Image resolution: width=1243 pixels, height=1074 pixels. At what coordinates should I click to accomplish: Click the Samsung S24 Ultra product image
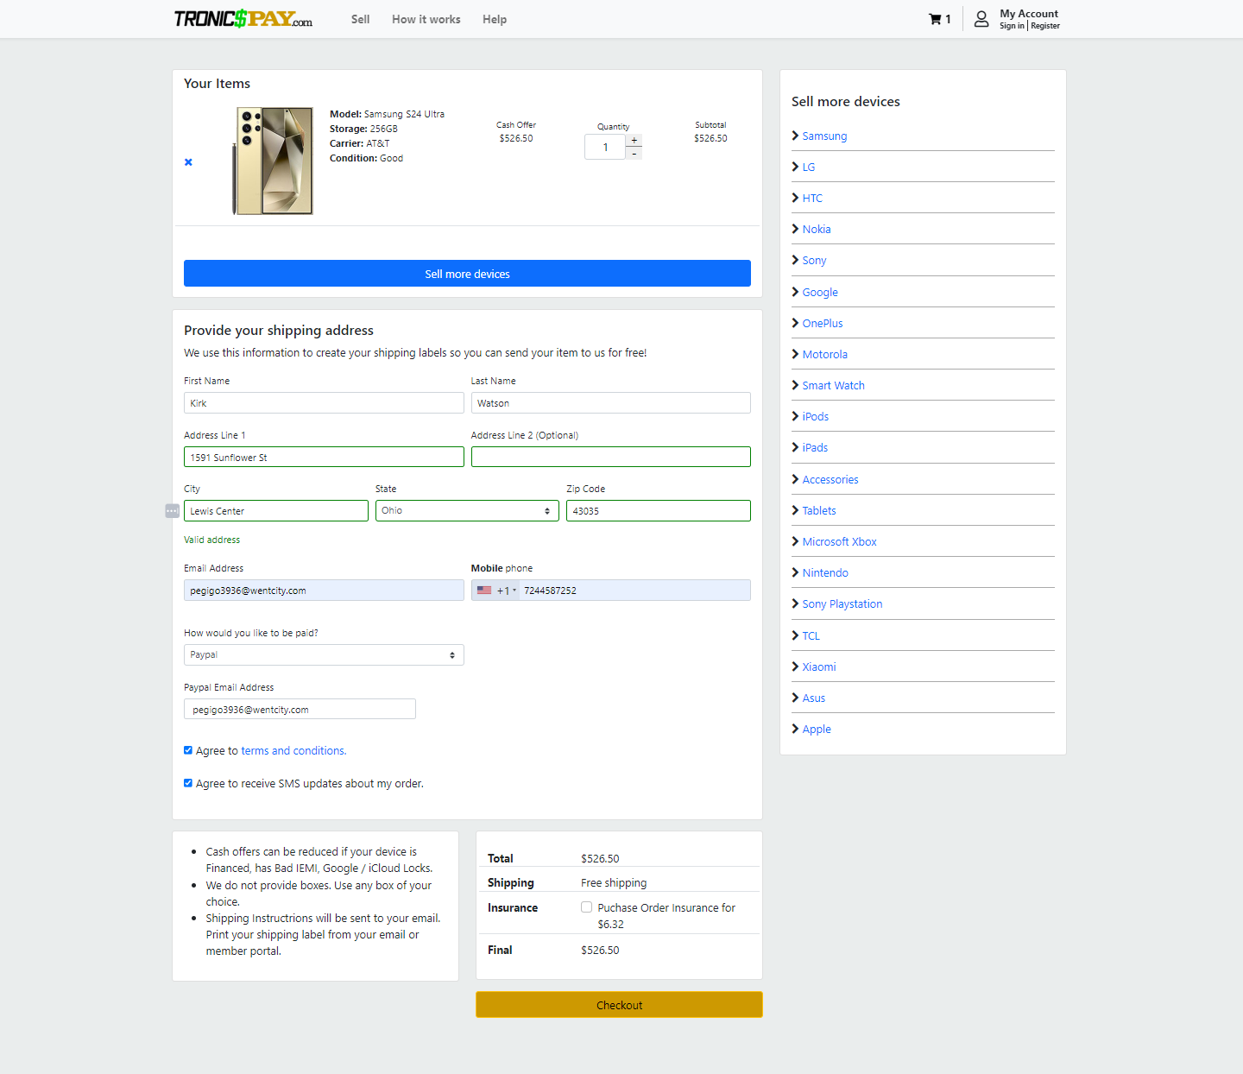[273, 161]
